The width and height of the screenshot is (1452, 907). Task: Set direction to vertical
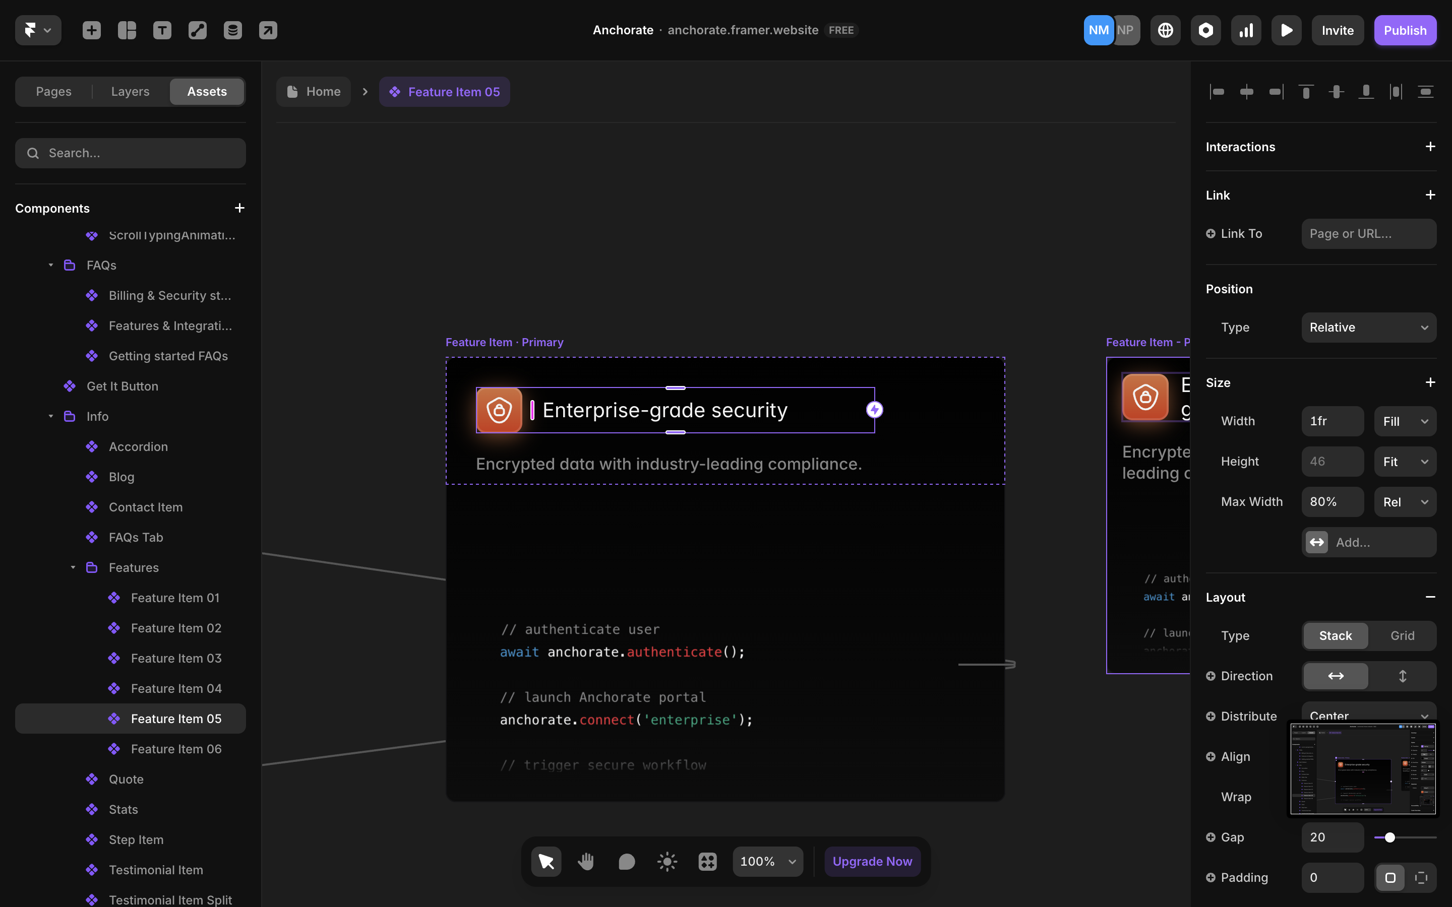tap(1402, 676)
